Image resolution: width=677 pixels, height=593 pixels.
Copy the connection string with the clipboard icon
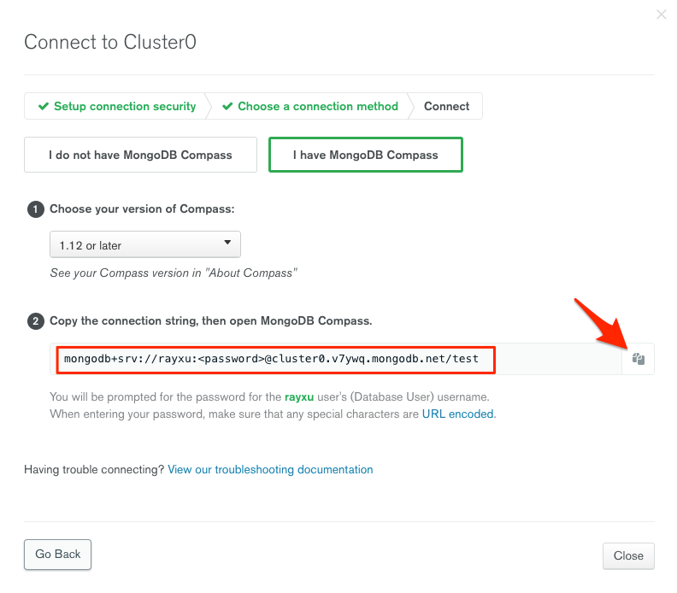638,360
